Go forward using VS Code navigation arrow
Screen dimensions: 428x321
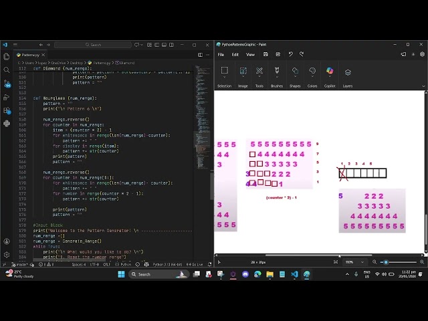click(x=48, y=45)
